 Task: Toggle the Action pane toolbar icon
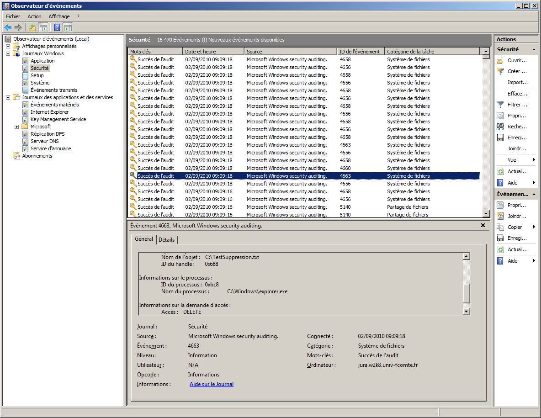[68, 27]
